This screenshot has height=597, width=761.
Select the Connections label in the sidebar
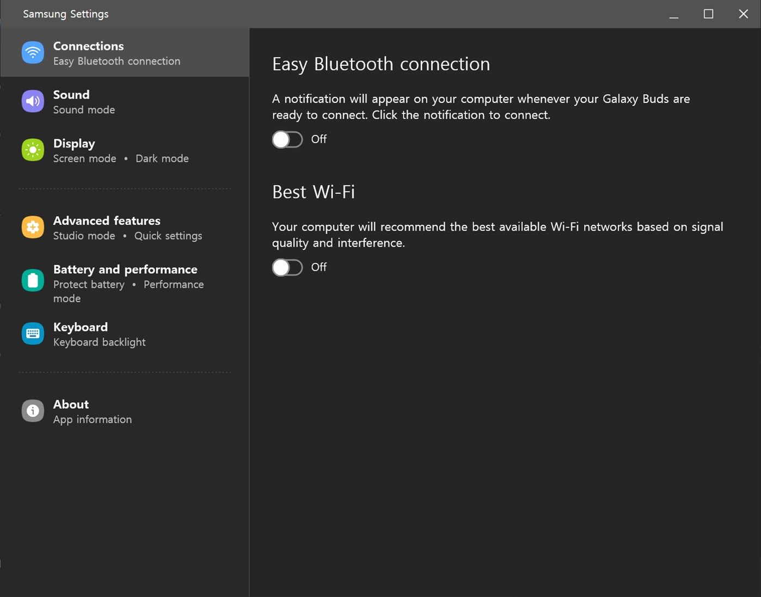(x=88, y=46)
